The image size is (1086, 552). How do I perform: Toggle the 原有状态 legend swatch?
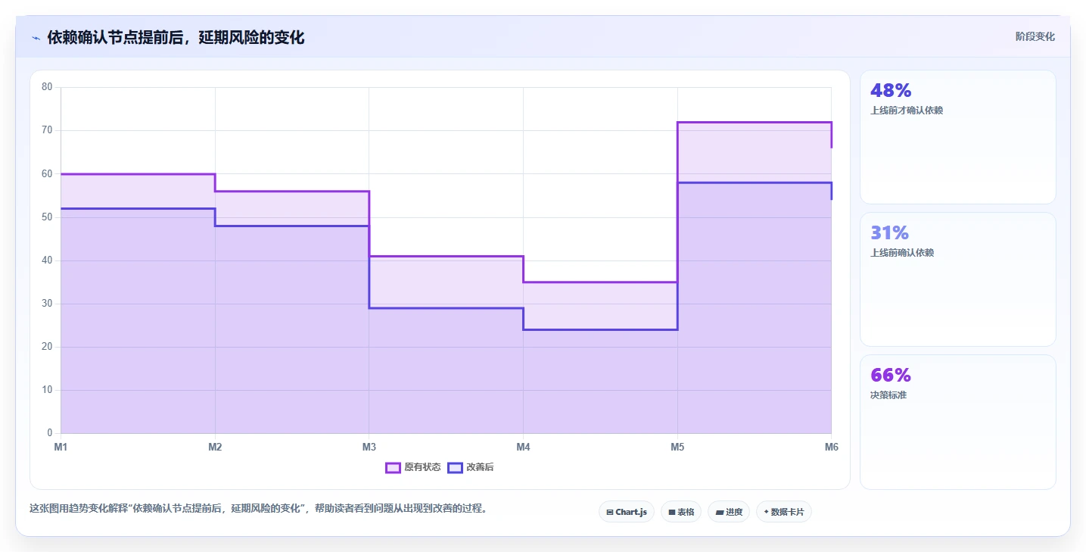(x=393, y=467)
